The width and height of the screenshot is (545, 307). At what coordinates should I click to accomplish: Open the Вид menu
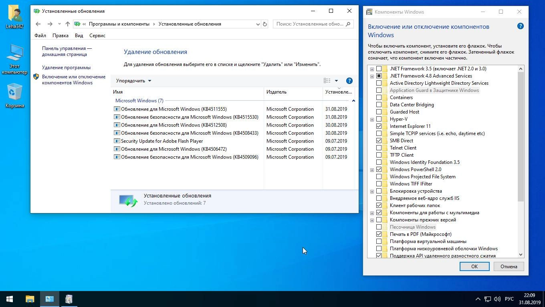(x=79, y=36)
